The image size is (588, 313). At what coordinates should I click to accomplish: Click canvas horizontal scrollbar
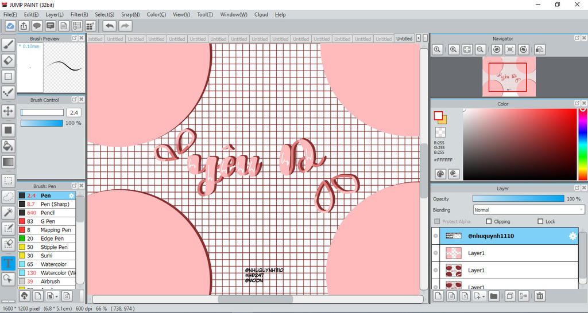pyautogui.click(x=255, y=299)
